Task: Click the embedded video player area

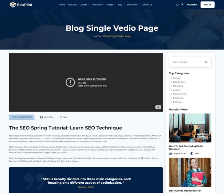Action: pos(86,82)
